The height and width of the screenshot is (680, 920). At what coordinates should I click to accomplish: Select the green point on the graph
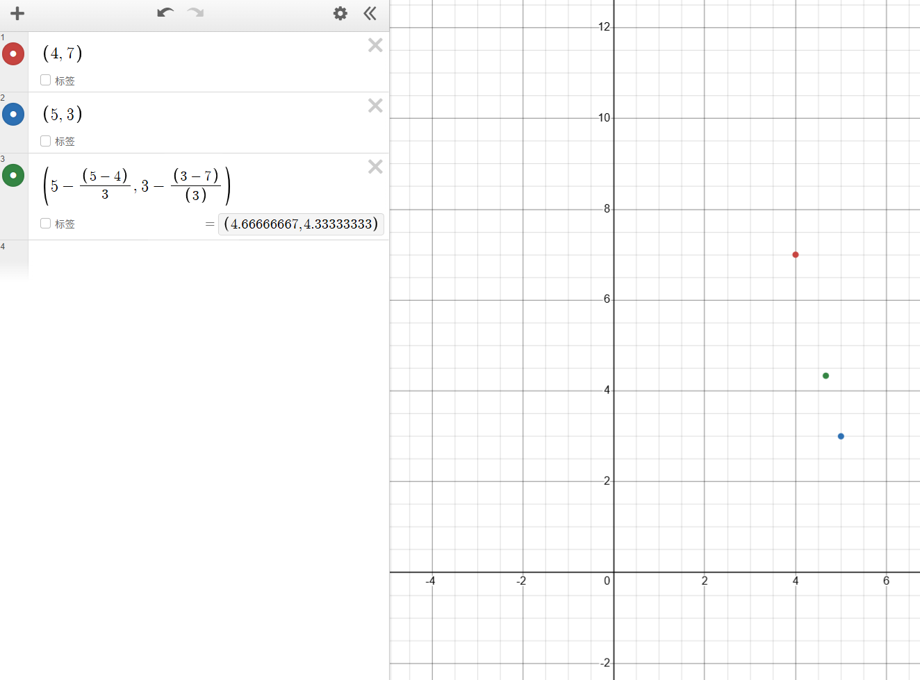tap(825, 376)
